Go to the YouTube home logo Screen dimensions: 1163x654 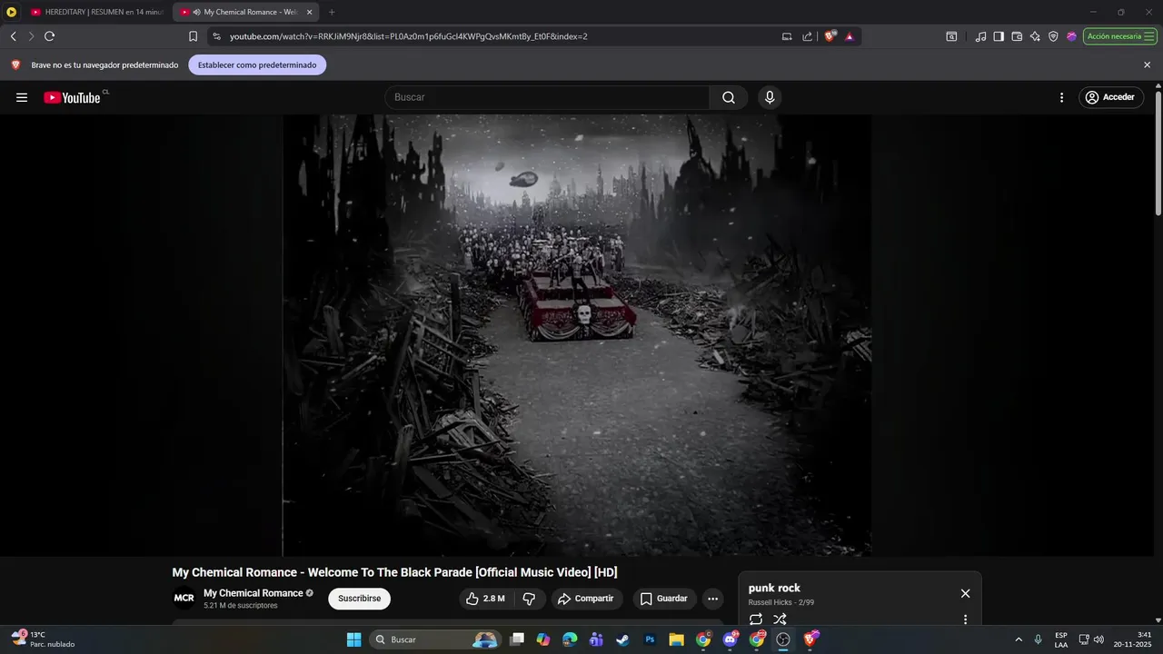[x=72, y=97]
